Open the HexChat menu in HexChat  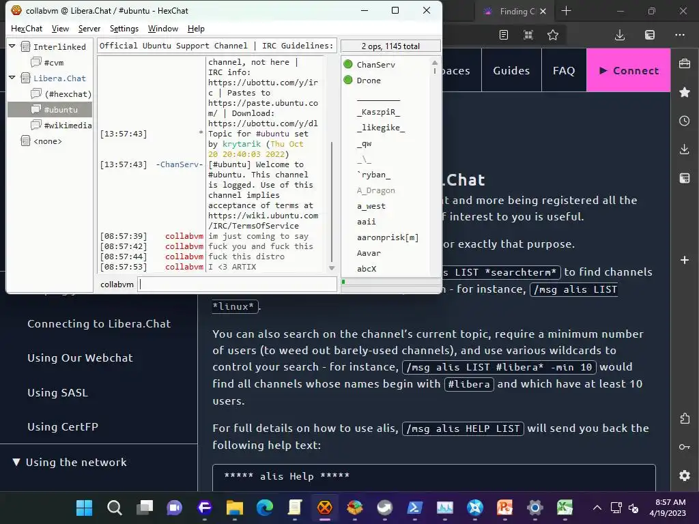[x=27, y=29]
